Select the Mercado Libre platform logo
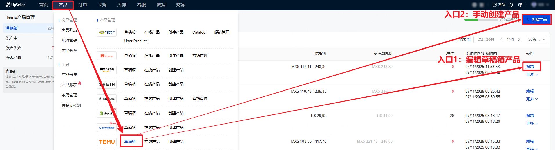555x150 pixels. pos(107,32)
